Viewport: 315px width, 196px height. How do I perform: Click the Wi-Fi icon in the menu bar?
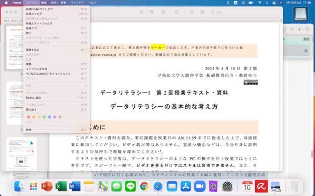pyautogui.click(x=260, y=3)
